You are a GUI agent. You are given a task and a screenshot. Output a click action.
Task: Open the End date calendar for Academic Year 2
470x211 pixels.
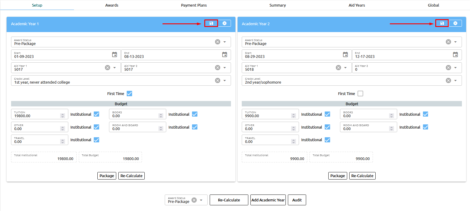click(x=455, y=55)
